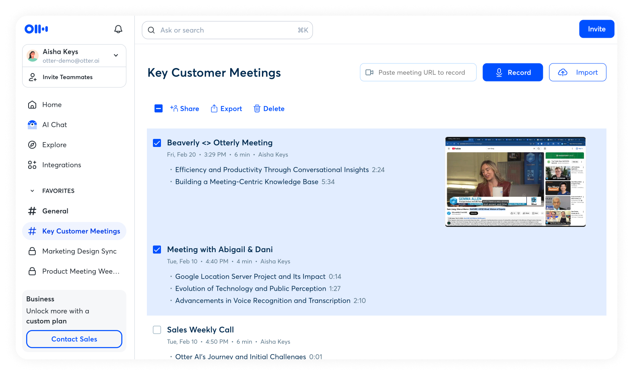Uncheck the Beaverly <> Otterly Meeting checkbox

click(157, 143)
